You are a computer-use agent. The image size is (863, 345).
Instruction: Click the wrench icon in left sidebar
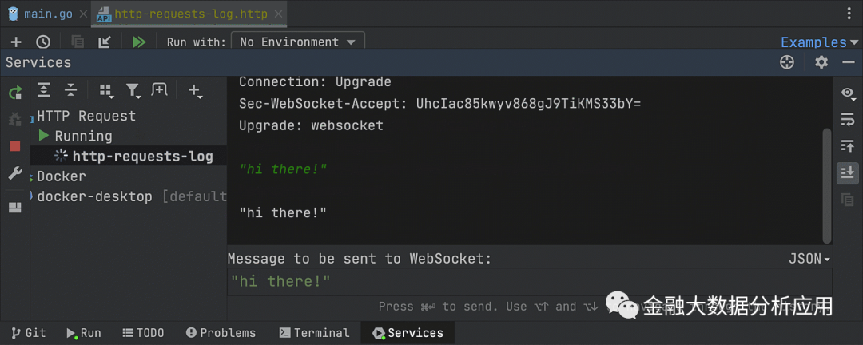pyautogui.click(x=15, y=173)
